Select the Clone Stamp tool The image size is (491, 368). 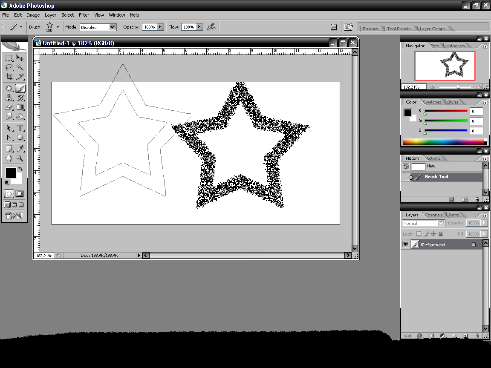point(9,98)
